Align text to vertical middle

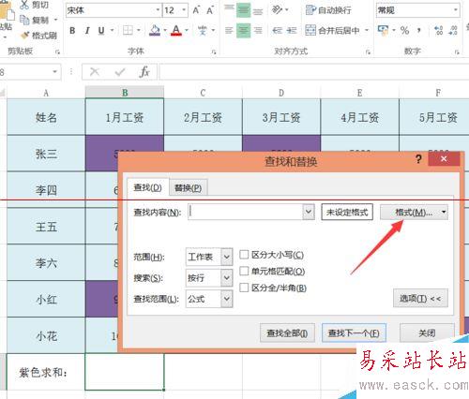(x=243, y=10)
